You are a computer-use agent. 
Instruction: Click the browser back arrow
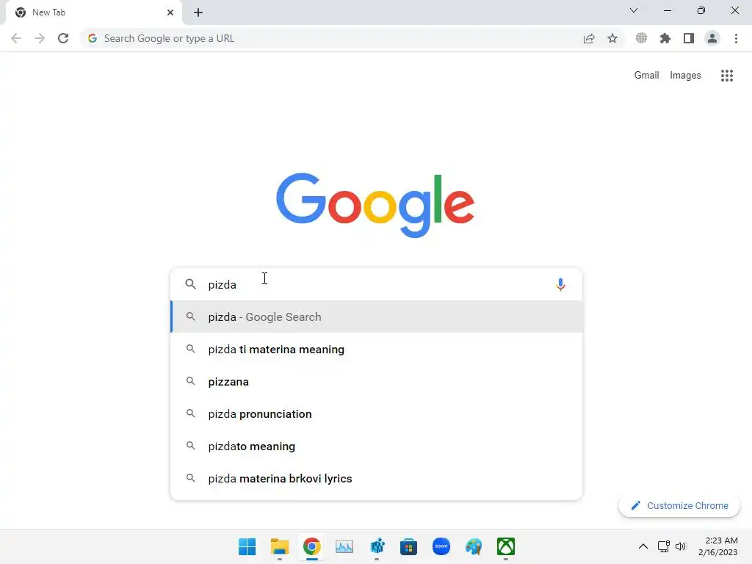point(16,38)
